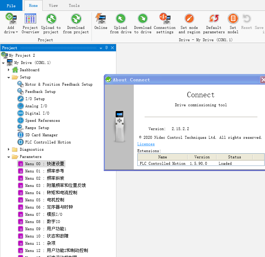The height and width of the screenshot is (257, 265).
Task: Click the Add drive icon
Action: point(11,19)
